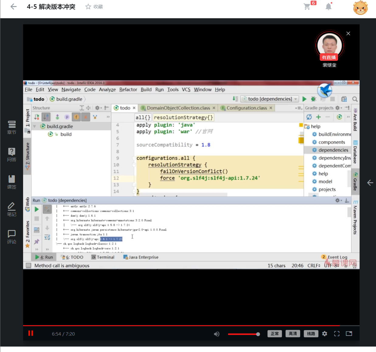
Task: Open the Refactor menu
Action: click(x=128, y=89)
